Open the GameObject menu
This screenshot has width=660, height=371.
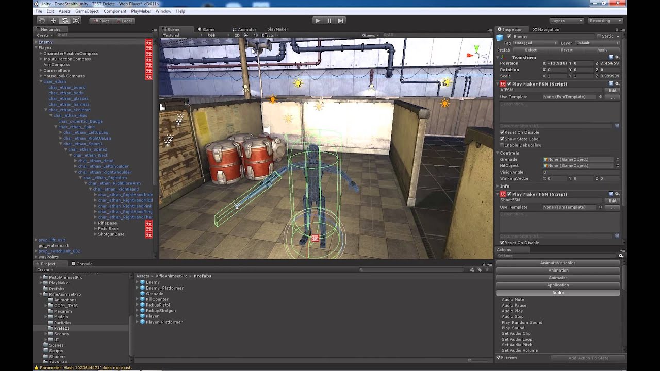pos(87,11)
